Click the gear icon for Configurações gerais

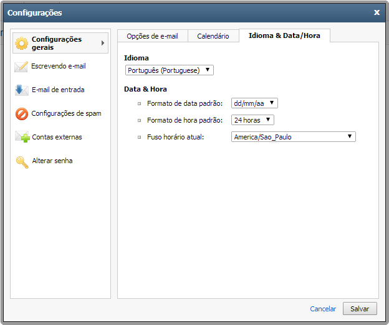(22, 43)
